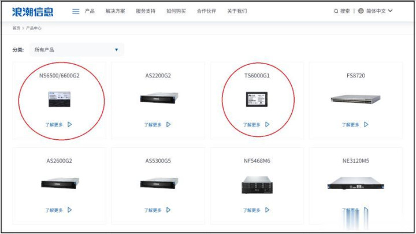Open the 解决方案 menu
Viewport: 416px width, 234px height.
point(115,11)
